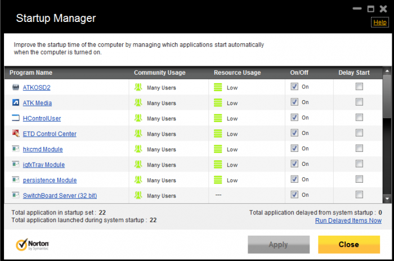Screen dimensions: 394x261
Task: Open the Help link
Action: coord(380,22)
